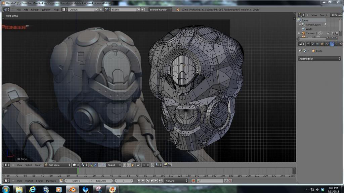Jump to the previous keyframe

tap(143, 181)
